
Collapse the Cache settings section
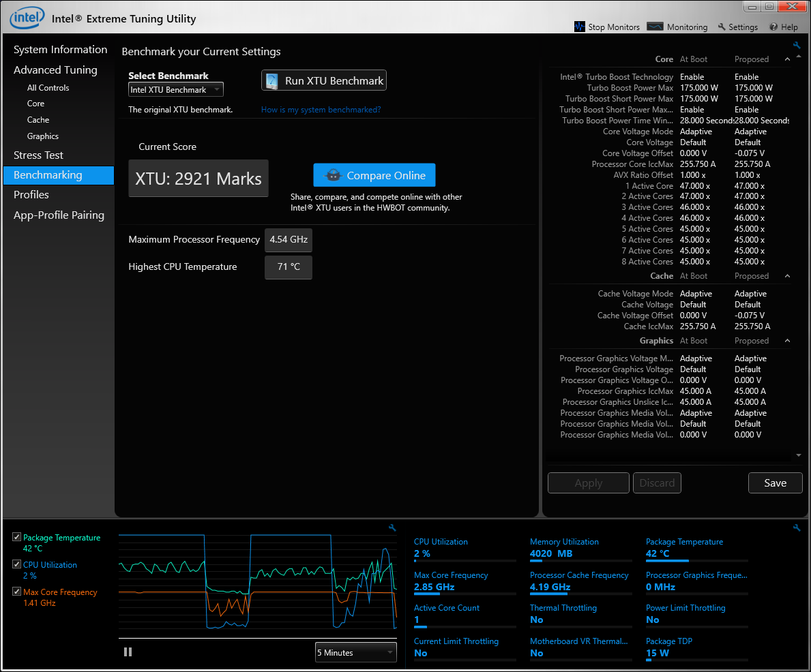pos(787,276)
